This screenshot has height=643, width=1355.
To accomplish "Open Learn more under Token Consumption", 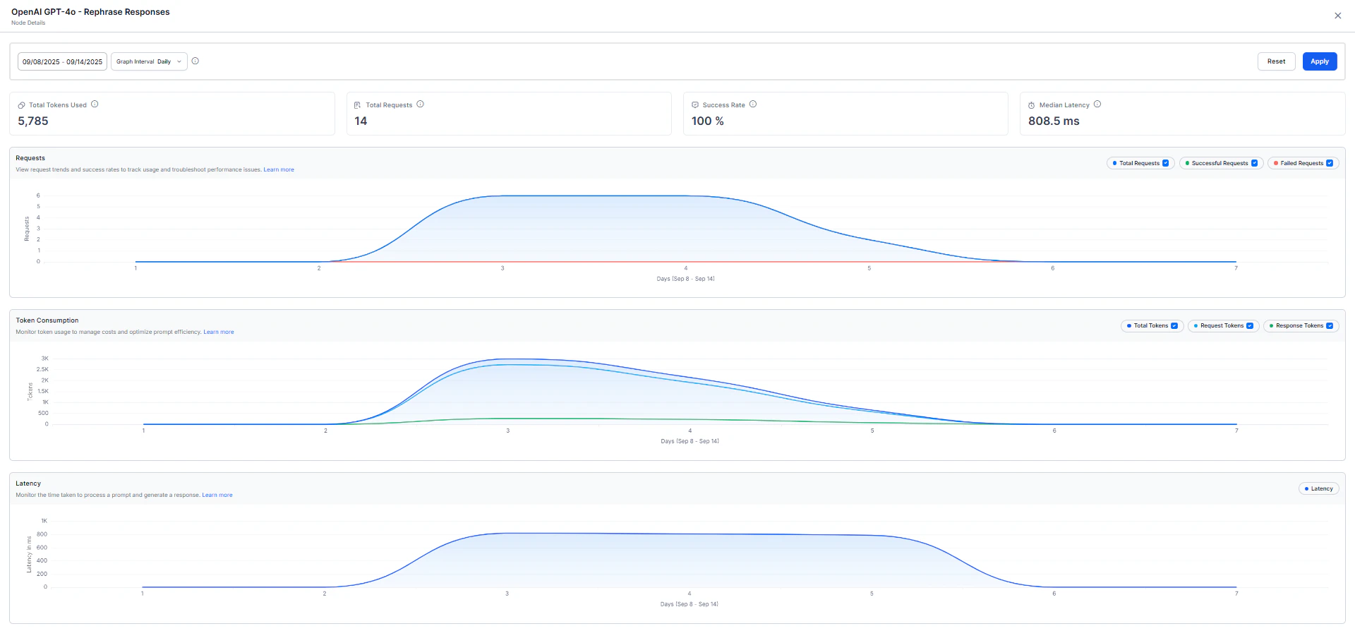I will click(x=218, y=332).
